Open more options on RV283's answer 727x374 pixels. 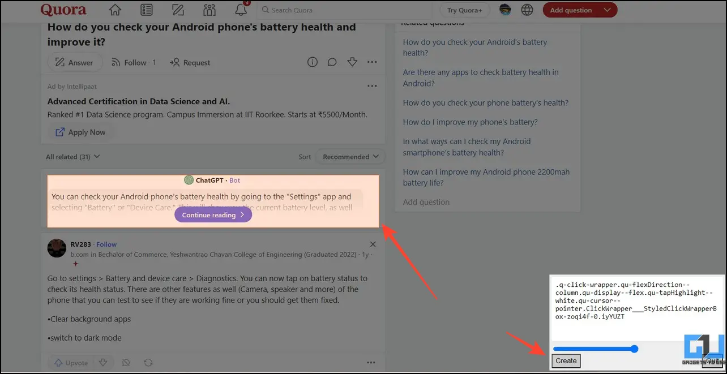point(371,363)
